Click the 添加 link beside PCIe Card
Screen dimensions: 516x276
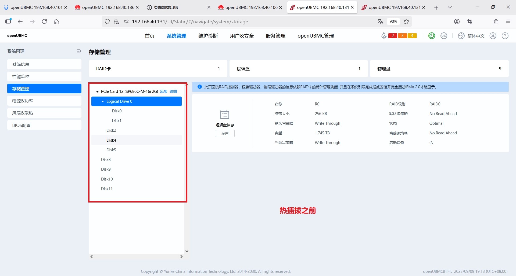163,91
